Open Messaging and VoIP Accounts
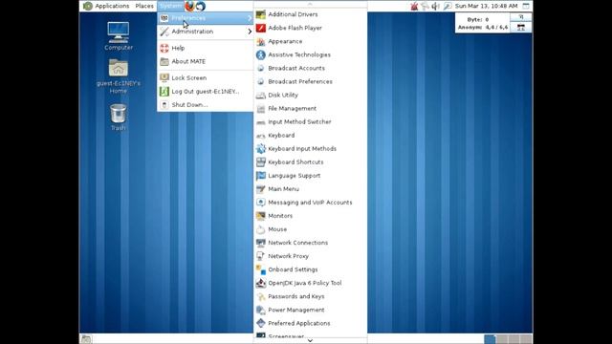 pos(310,203)
